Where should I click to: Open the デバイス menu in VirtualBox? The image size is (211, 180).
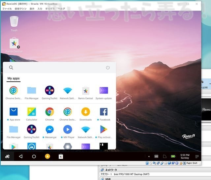50,9
